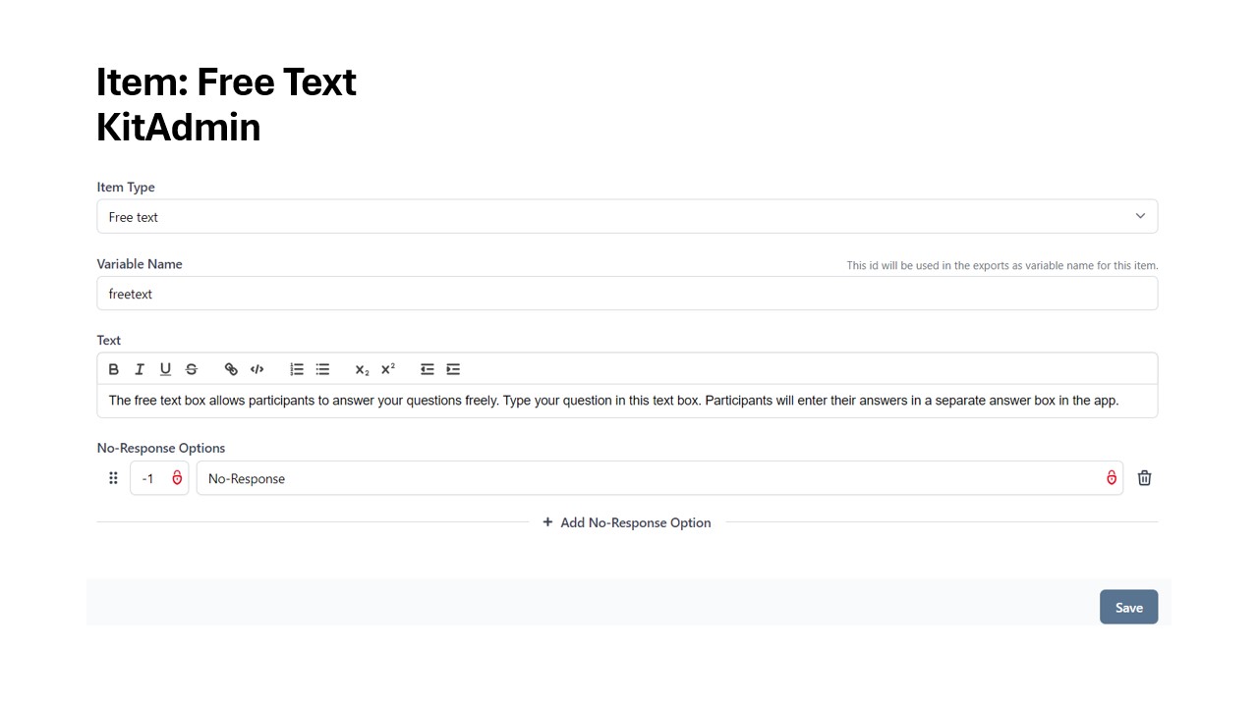Click the 'This id will be used' hint text
The height and width of the screenshot is (707, 1258).
pyautogui.click(x=1002, y=265)
